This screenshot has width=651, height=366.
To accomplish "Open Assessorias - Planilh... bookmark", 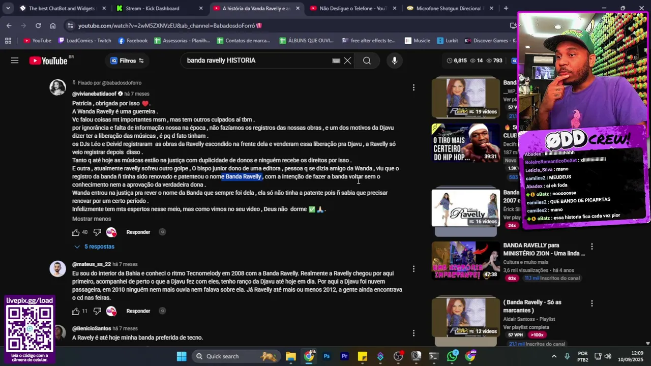I will pyautogui.click(x=182, y=41).
